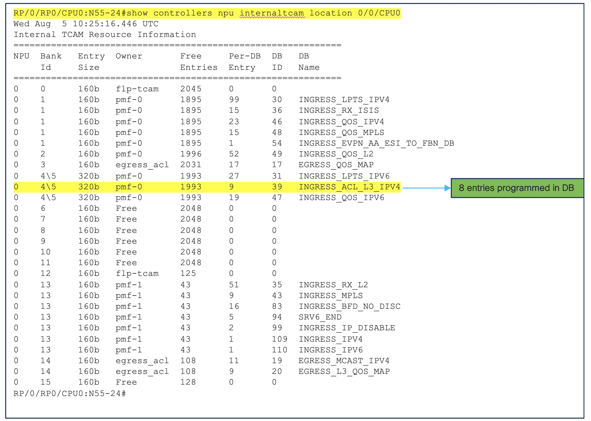This screenshot has width=591, height=421.
Task: Select INGRESS_LPTS_IPV6 database name
Action: coord(344,176)
